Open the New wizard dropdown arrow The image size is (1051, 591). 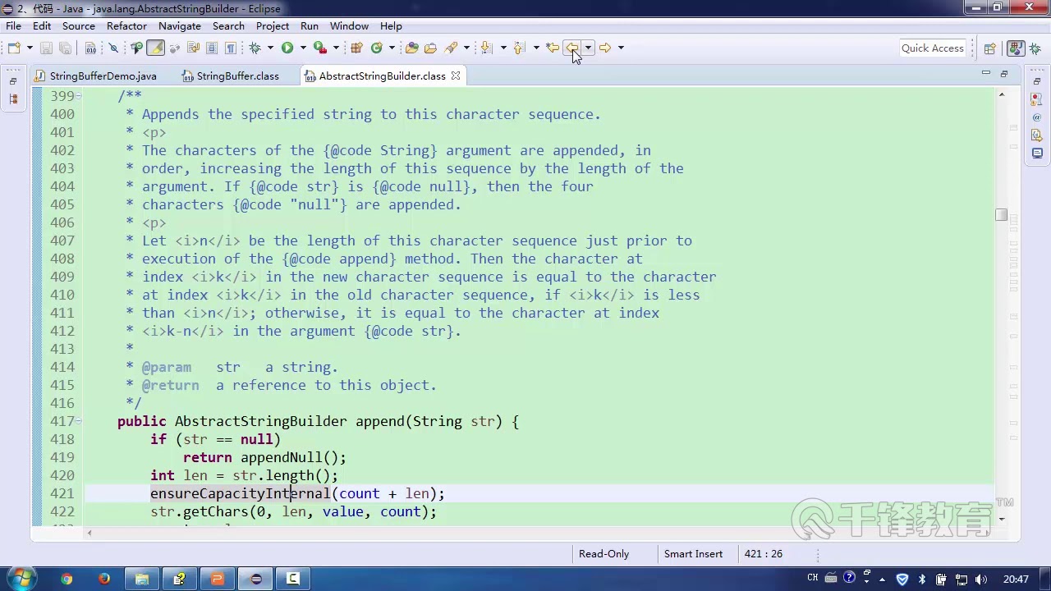coord(30,48)
